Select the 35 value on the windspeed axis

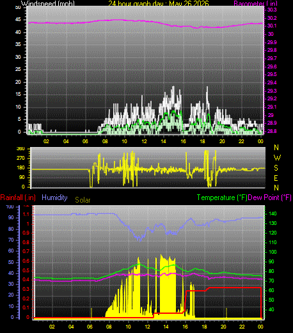18,44
